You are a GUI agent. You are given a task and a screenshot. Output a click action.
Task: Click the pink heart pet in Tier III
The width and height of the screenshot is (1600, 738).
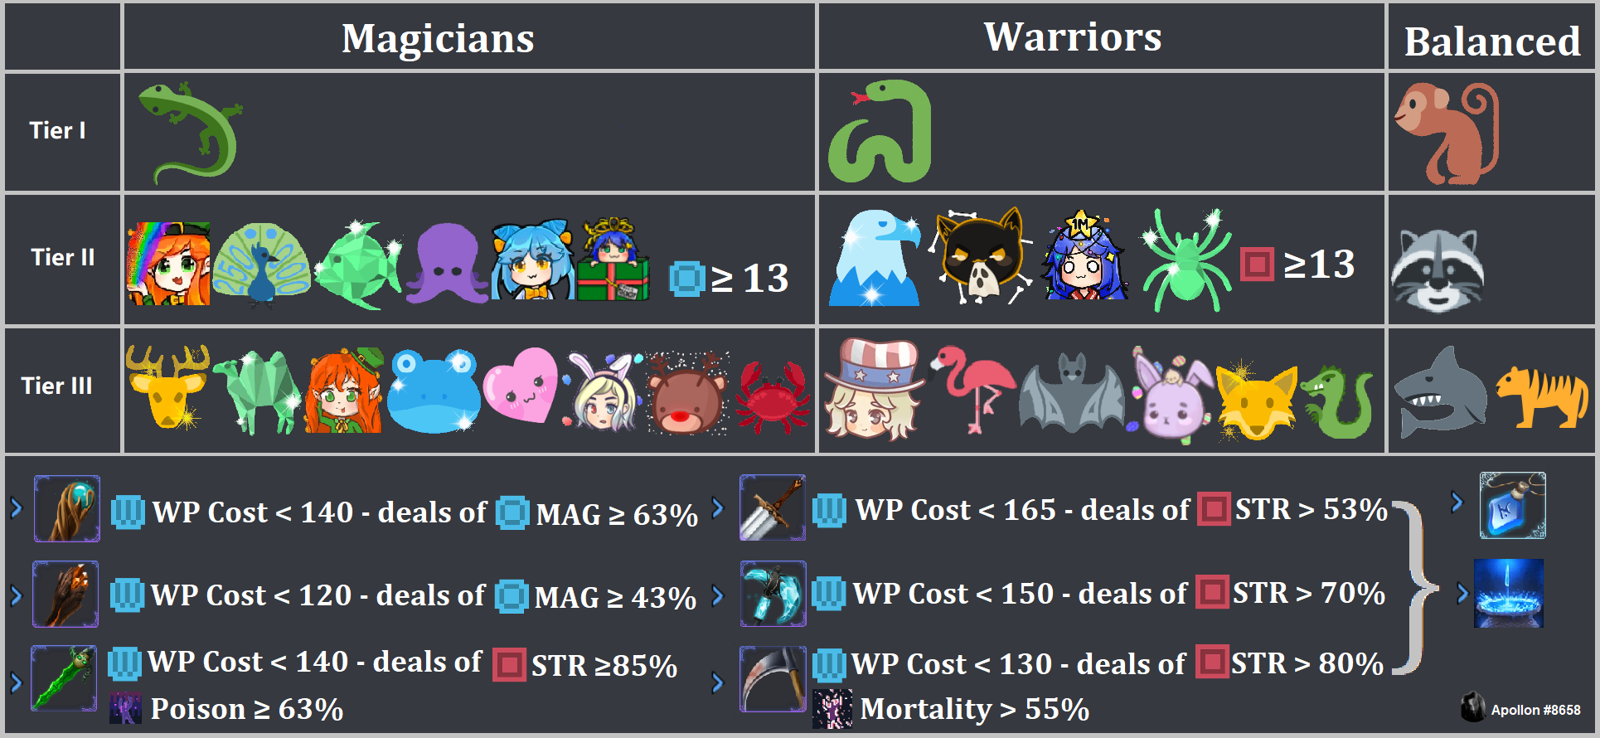[x=520, y=386]
